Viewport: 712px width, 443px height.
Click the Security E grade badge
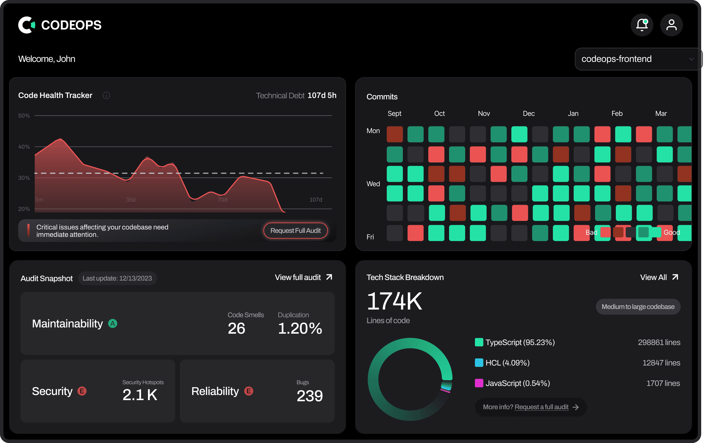click(x=82, y=391)
